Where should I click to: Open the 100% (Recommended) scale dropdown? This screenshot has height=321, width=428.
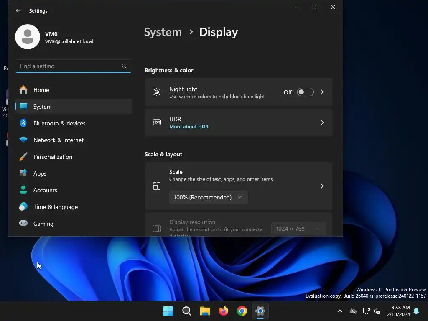tap(209, 197)
